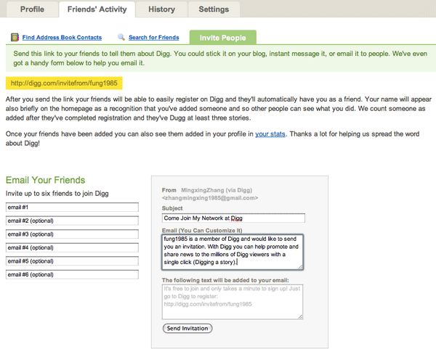Click the Send Invitation button
This screenshot has height=349, width=436.
point(187,329)
